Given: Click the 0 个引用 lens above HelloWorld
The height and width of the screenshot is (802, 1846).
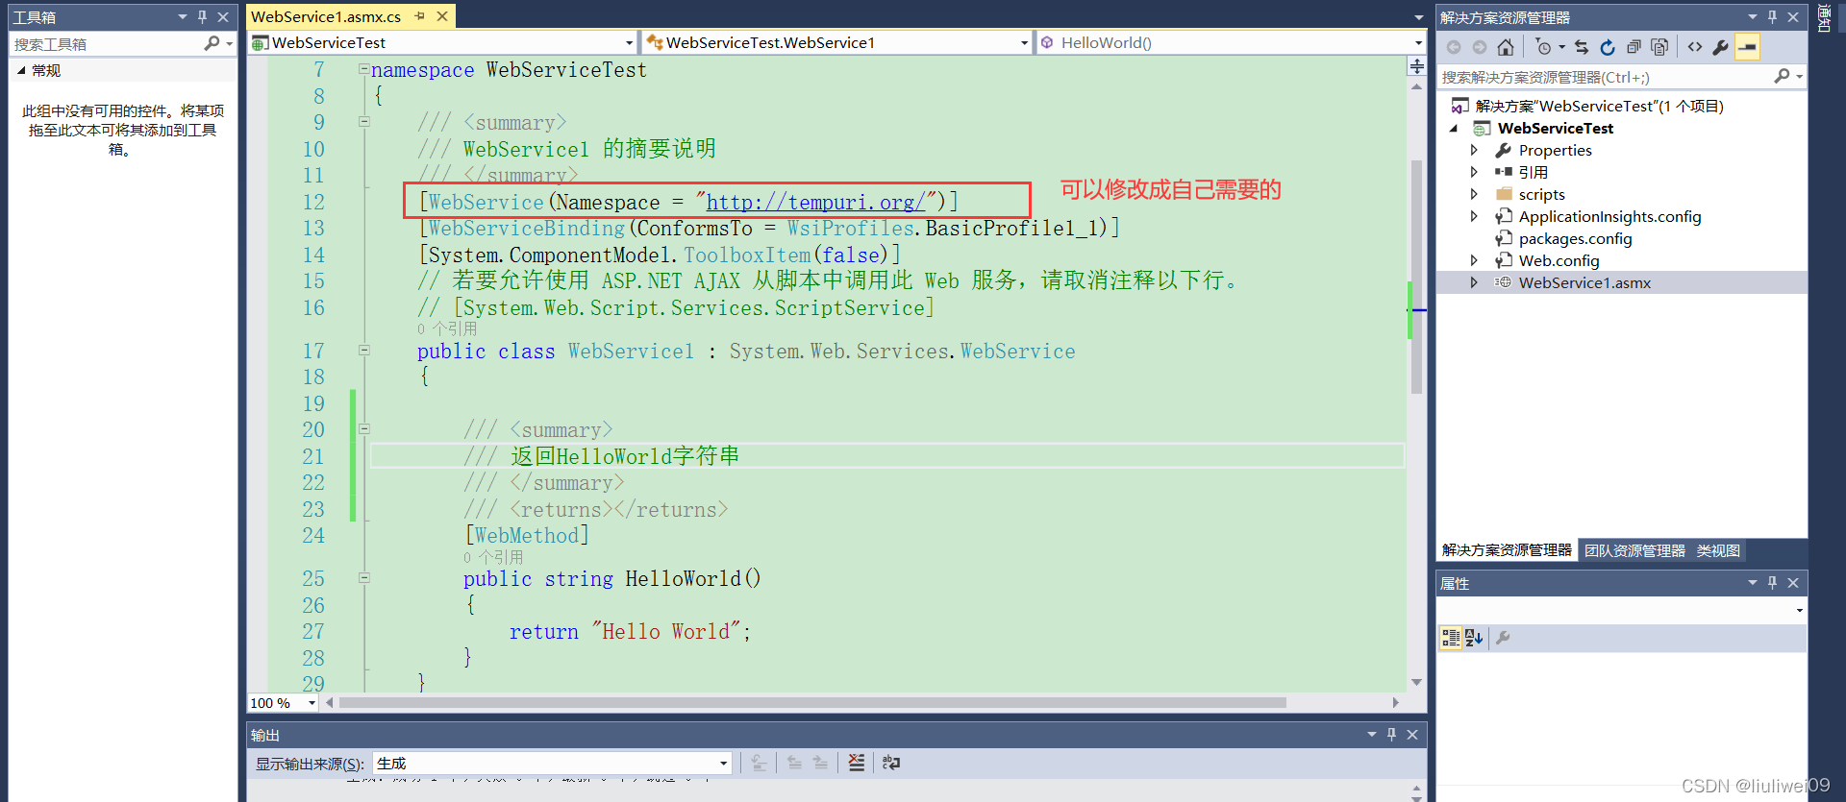Looking at the screenshot, I should [493, 557].
